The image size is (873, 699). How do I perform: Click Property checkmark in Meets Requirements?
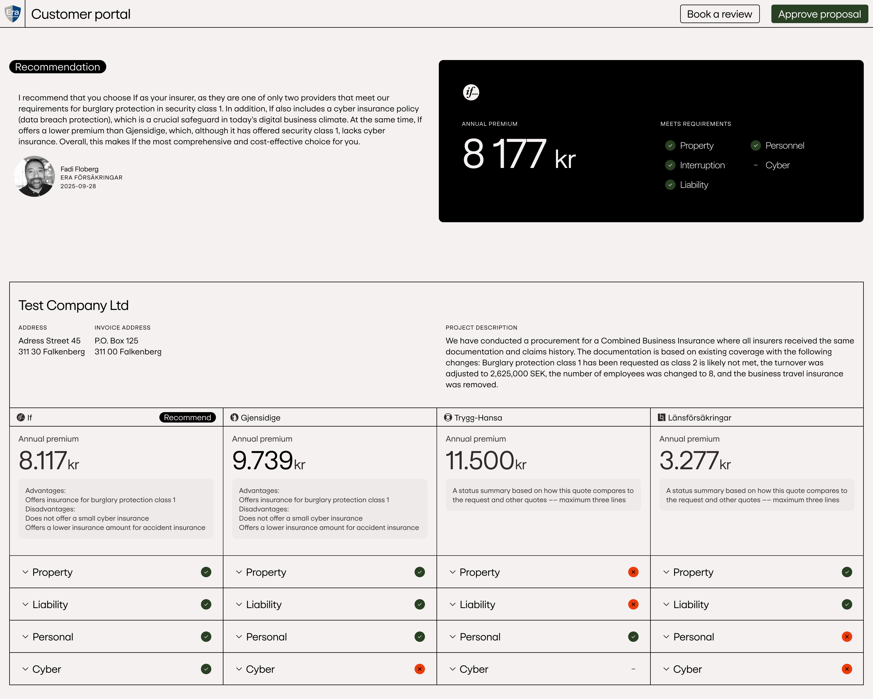coord(670,145)
